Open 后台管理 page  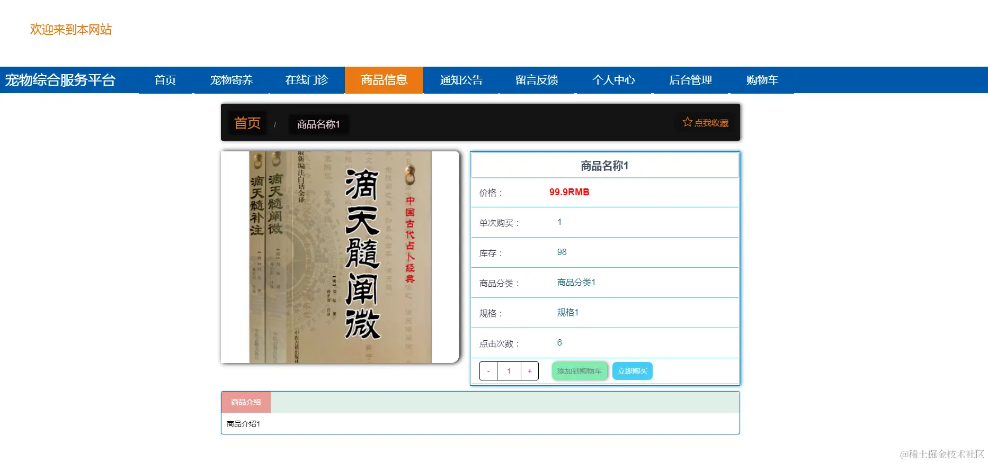pyautogui.click(x=691, y=80)
